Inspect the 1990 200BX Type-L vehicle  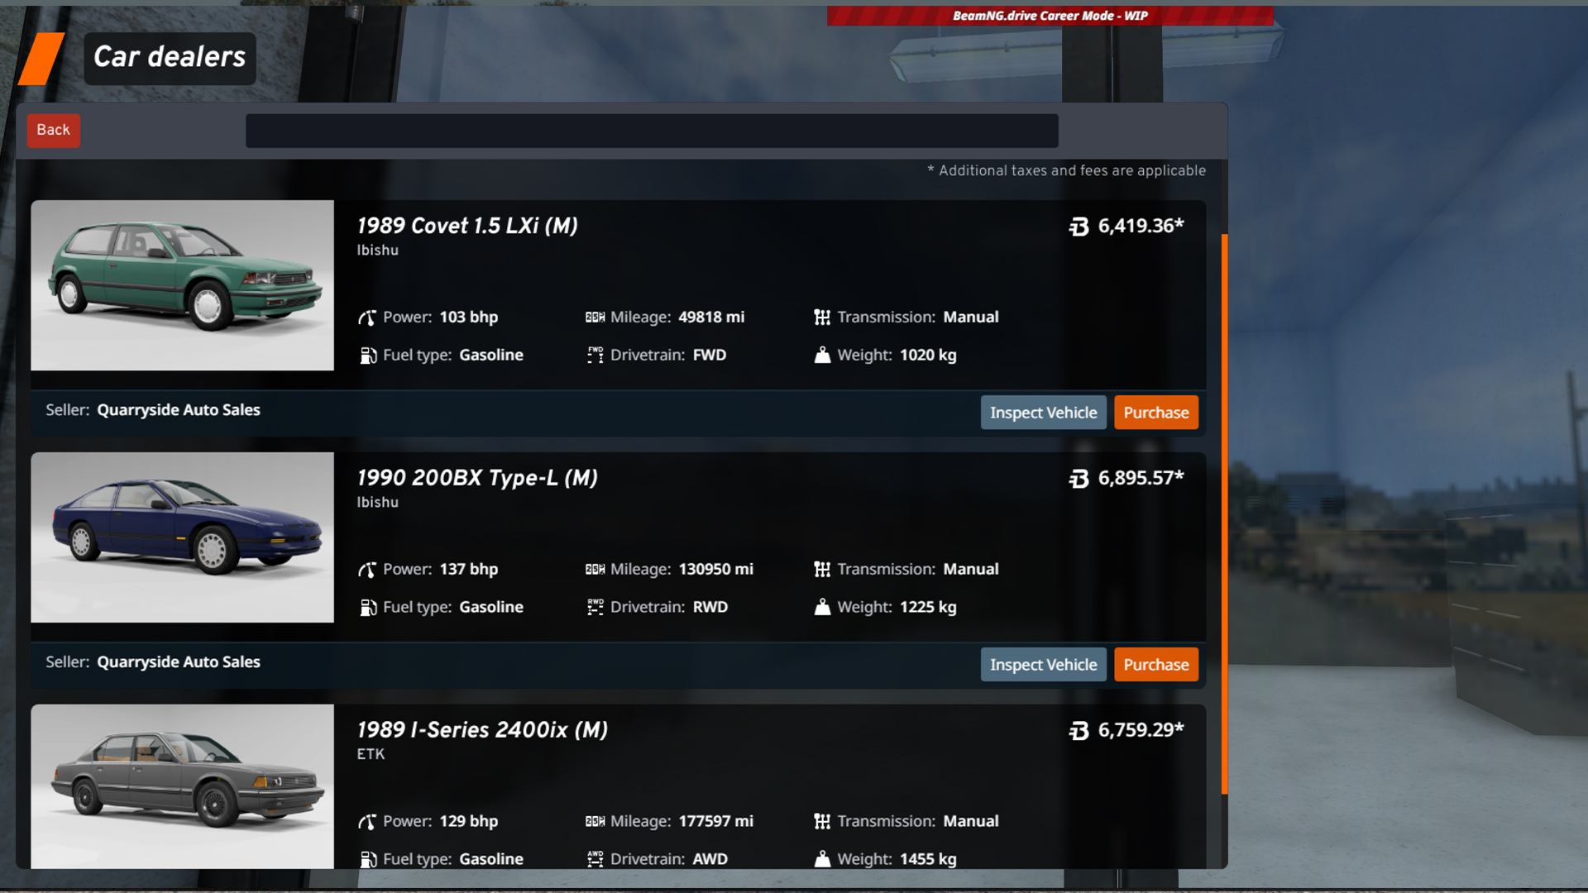(1043, 664)
